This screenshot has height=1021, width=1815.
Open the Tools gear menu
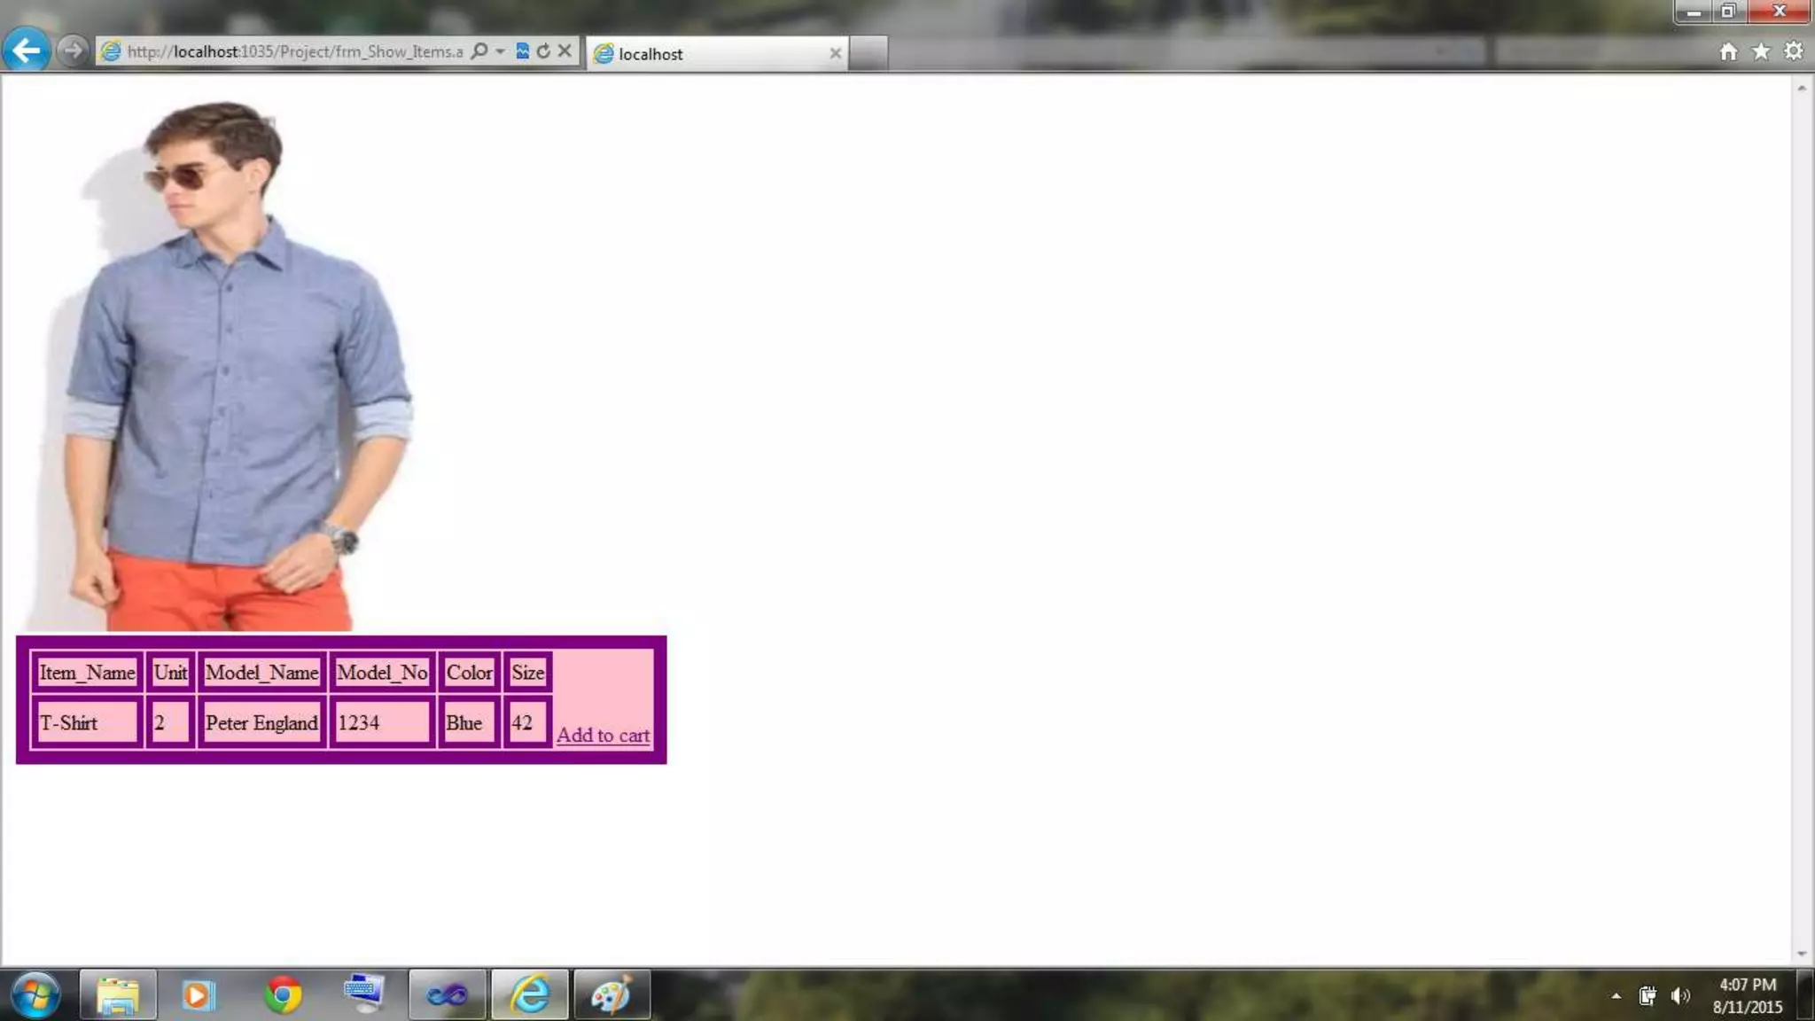pyautogui.click(x=1794, y=51)
